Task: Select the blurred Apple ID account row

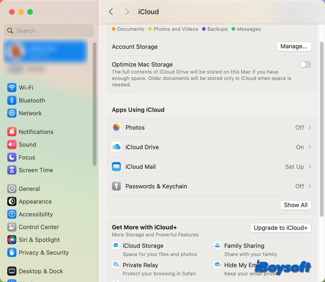Action: [45, 52]
